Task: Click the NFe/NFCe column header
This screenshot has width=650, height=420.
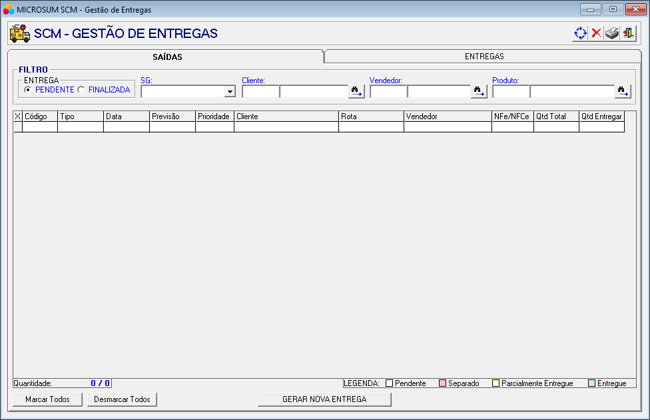Action: (x=513, y=116)
